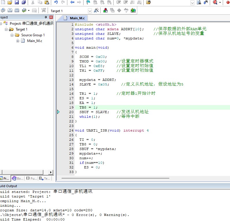230x224 pixels.
Task: Open the Target 1 dropdown list
Action: point(90,11)
